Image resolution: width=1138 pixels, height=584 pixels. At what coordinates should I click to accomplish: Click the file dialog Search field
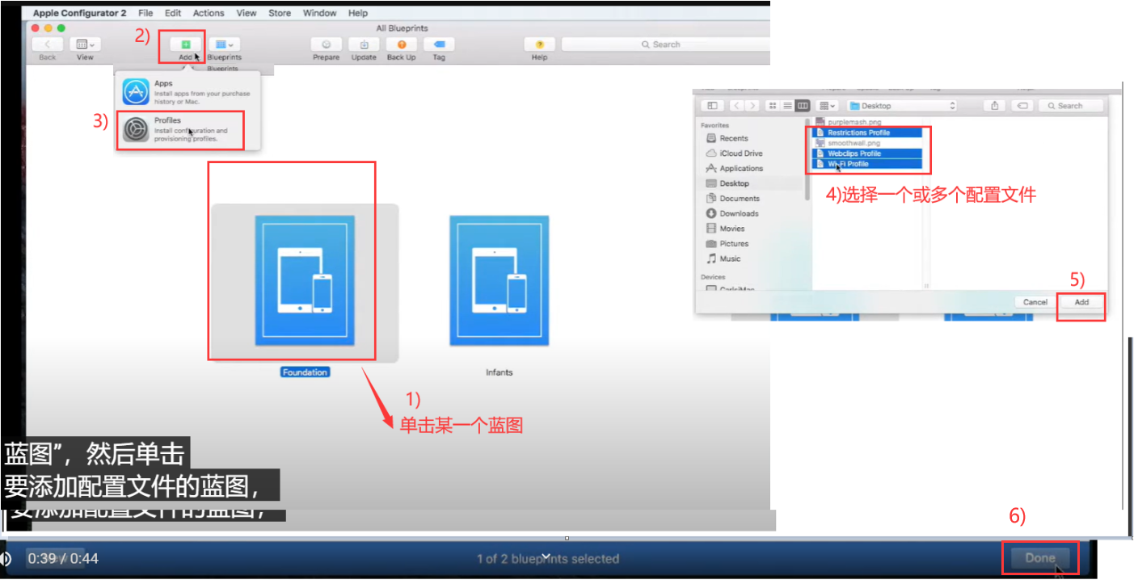click(x=1071, y=106)
